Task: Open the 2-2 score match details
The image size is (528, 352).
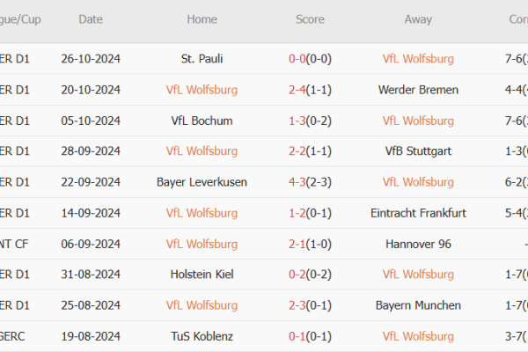Action: [x=309, y=151]
